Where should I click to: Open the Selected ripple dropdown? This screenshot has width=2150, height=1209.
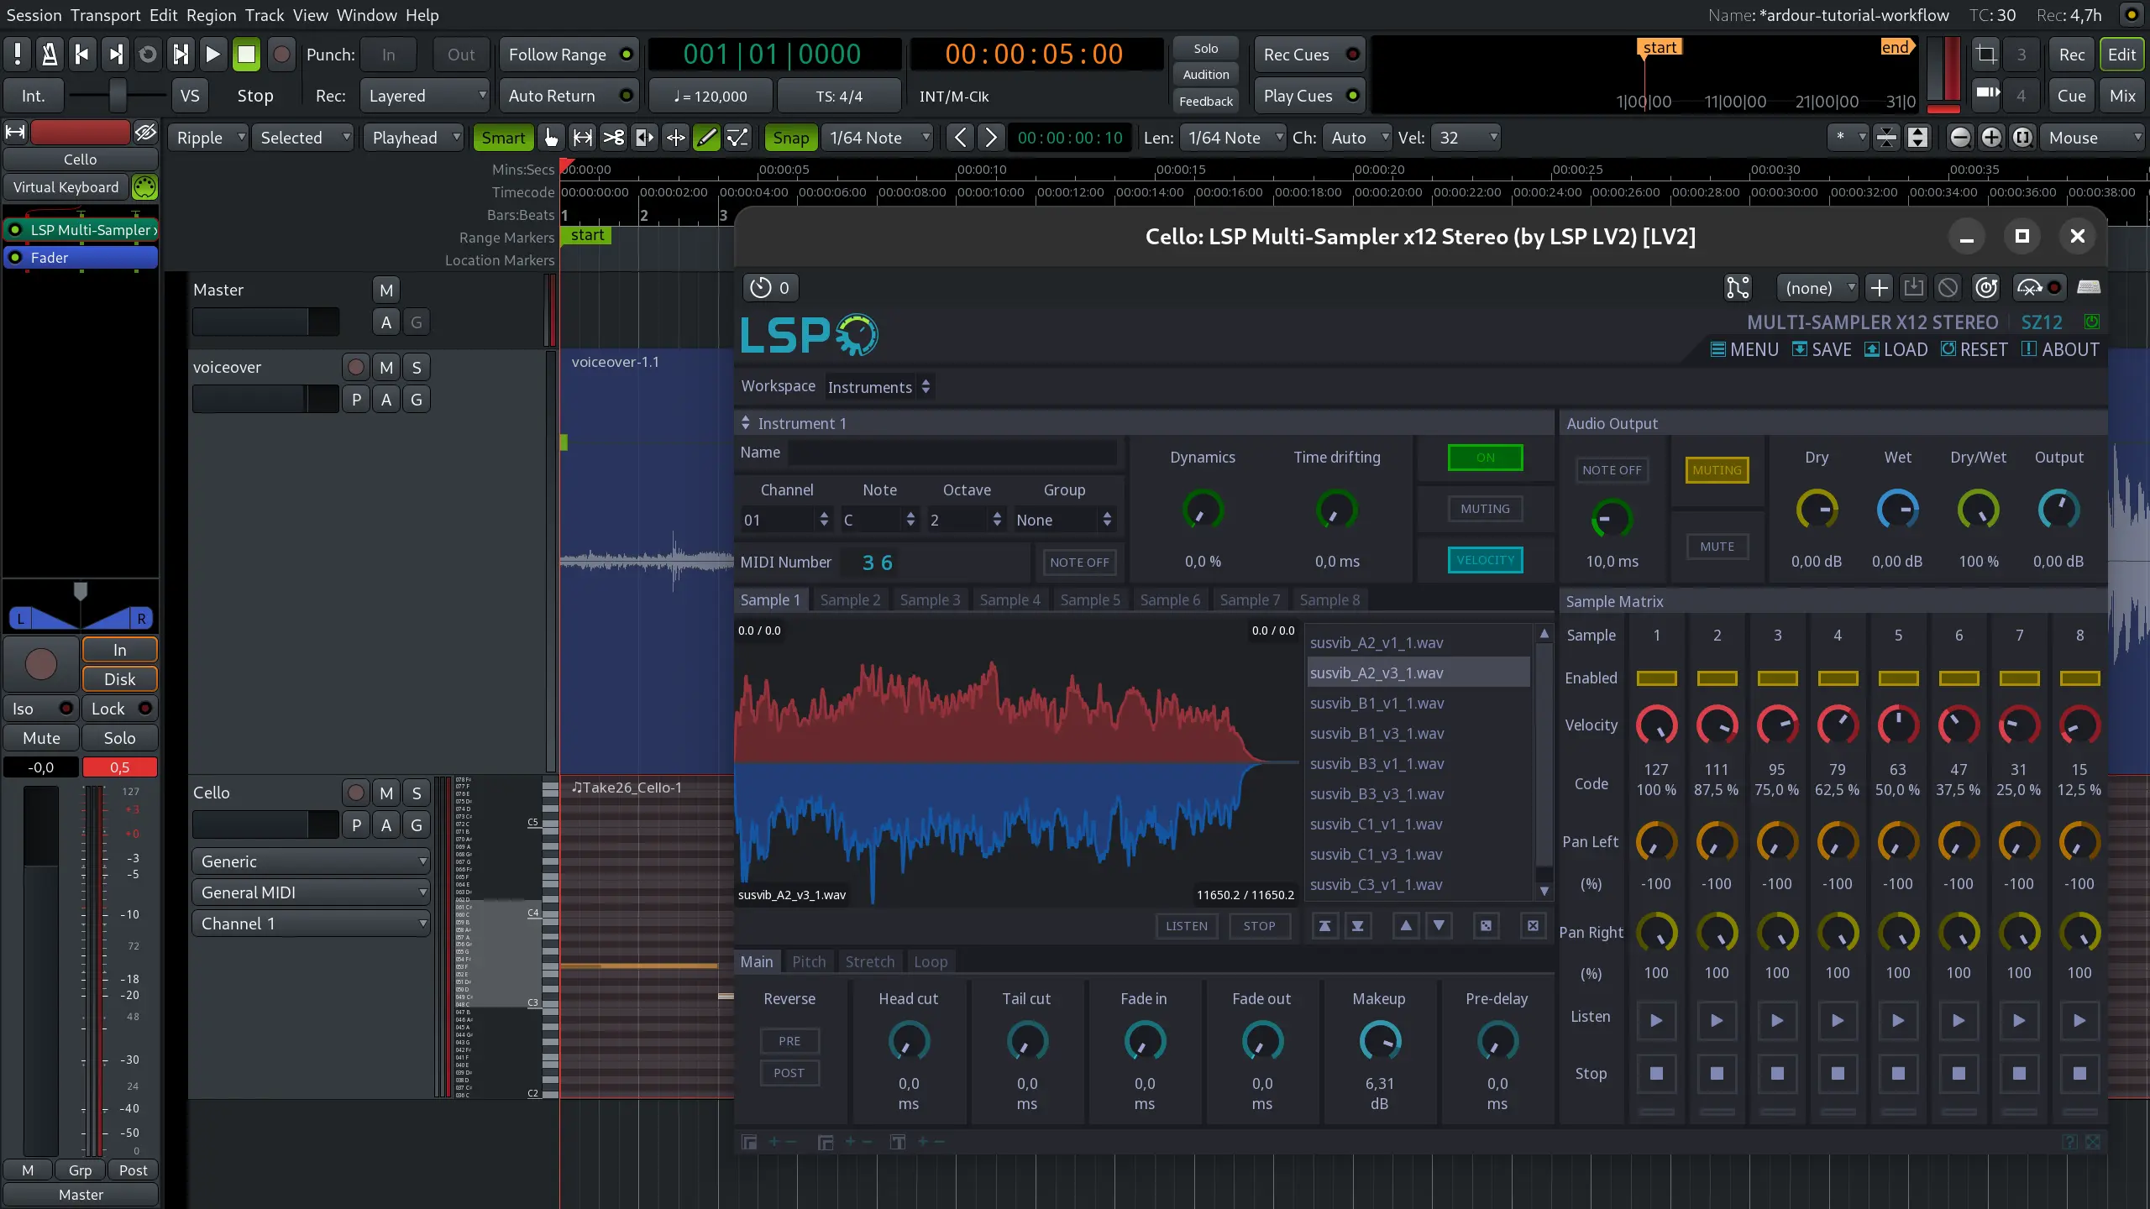pyautogui.click(x=304, y=138)
